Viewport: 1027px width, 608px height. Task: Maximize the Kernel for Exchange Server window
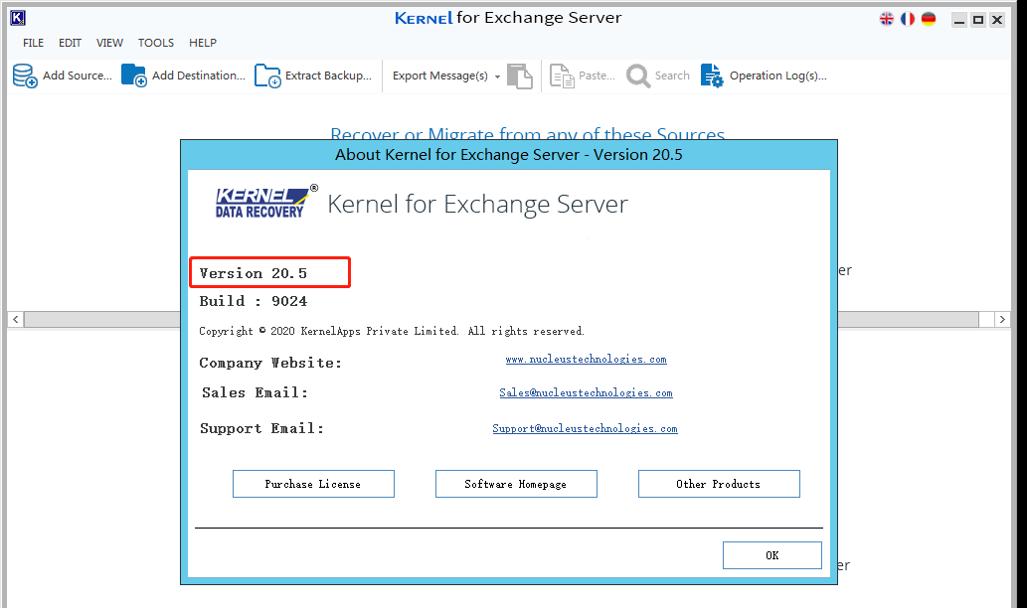pyautogui.click(x=978, y=20)
